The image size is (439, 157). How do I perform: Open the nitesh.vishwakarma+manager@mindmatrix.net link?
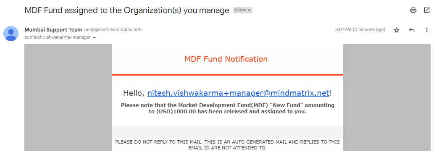click(x=238, y=93)
